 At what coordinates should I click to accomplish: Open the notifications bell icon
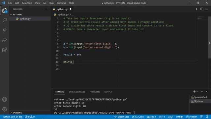tap(207, 117)
